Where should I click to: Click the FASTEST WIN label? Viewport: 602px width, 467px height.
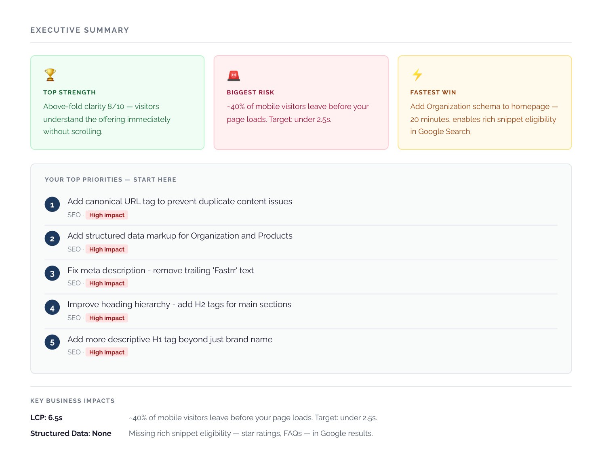coord(433,92)
